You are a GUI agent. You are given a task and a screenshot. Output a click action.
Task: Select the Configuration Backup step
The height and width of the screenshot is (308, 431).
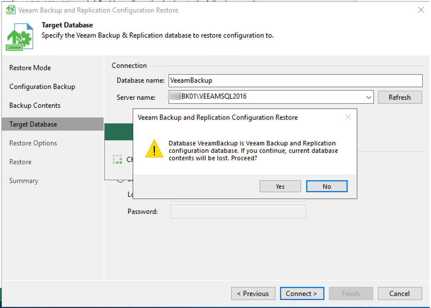42,87
